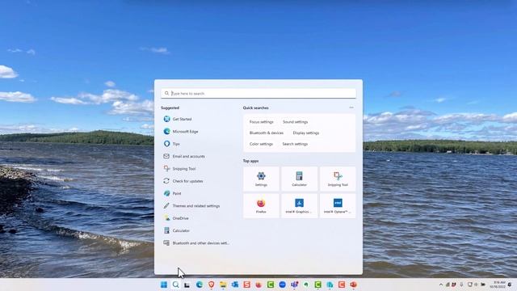The width and height of the screenshot is (517, 291).
Task: Open the Intel Optane tile under Top apps
Action: 338,206
